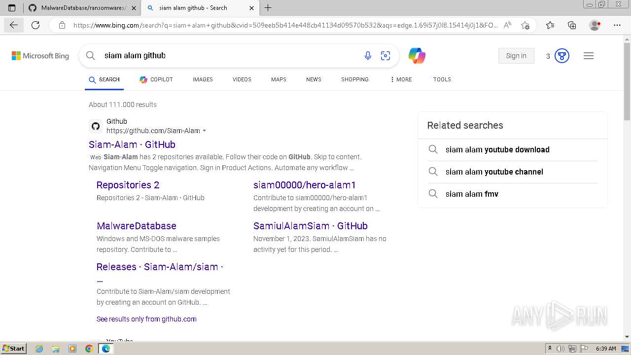Open media player taskbar icon
The width and height of the screenshot is (631, 355).
point(72,349)
